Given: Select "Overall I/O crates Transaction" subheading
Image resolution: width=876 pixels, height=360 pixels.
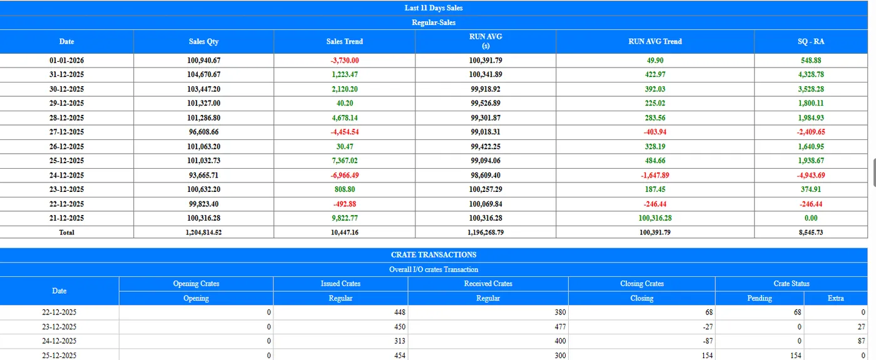Looking at the screenshot, I should tap(434, 269).
